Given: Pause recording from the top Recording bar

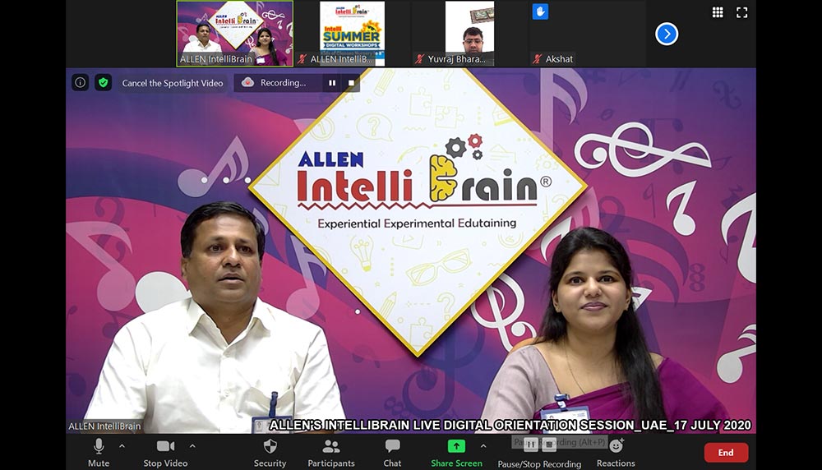Looking at the screenshot, I should (332, 83).
